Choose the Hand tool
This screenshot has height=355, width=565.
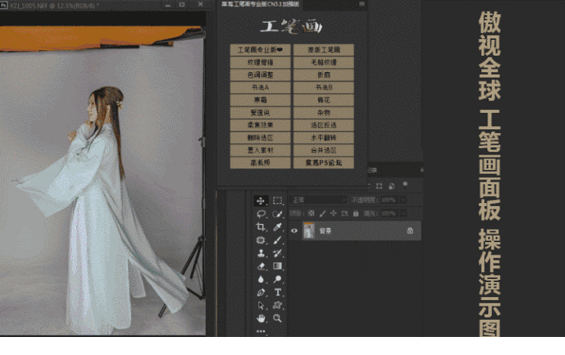coord(261,318)
